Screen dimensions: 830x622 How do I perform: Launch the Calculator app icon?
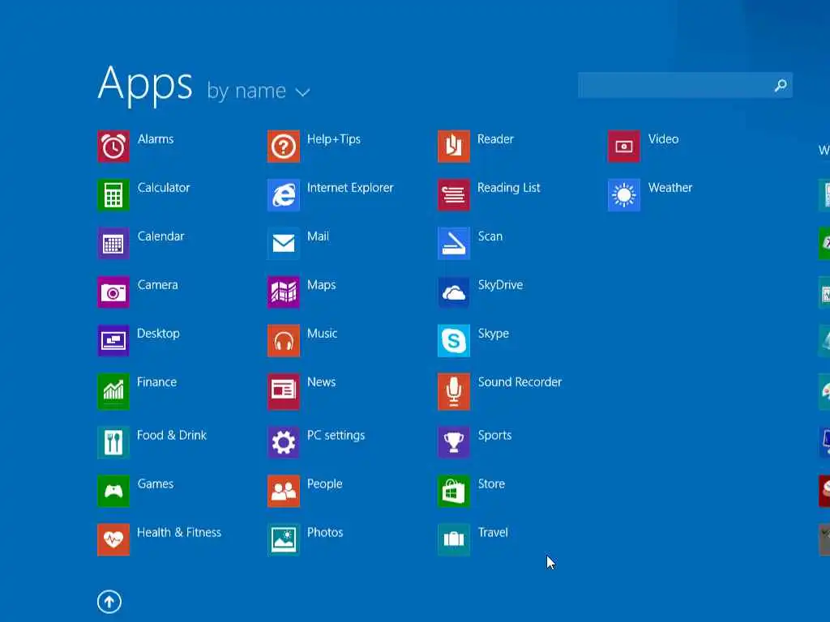tap(113, 194)
